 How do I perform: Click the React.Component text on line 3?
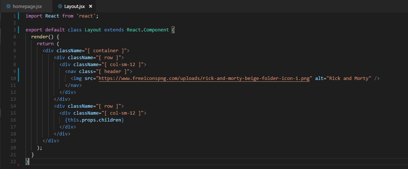[x=148, y=30]
